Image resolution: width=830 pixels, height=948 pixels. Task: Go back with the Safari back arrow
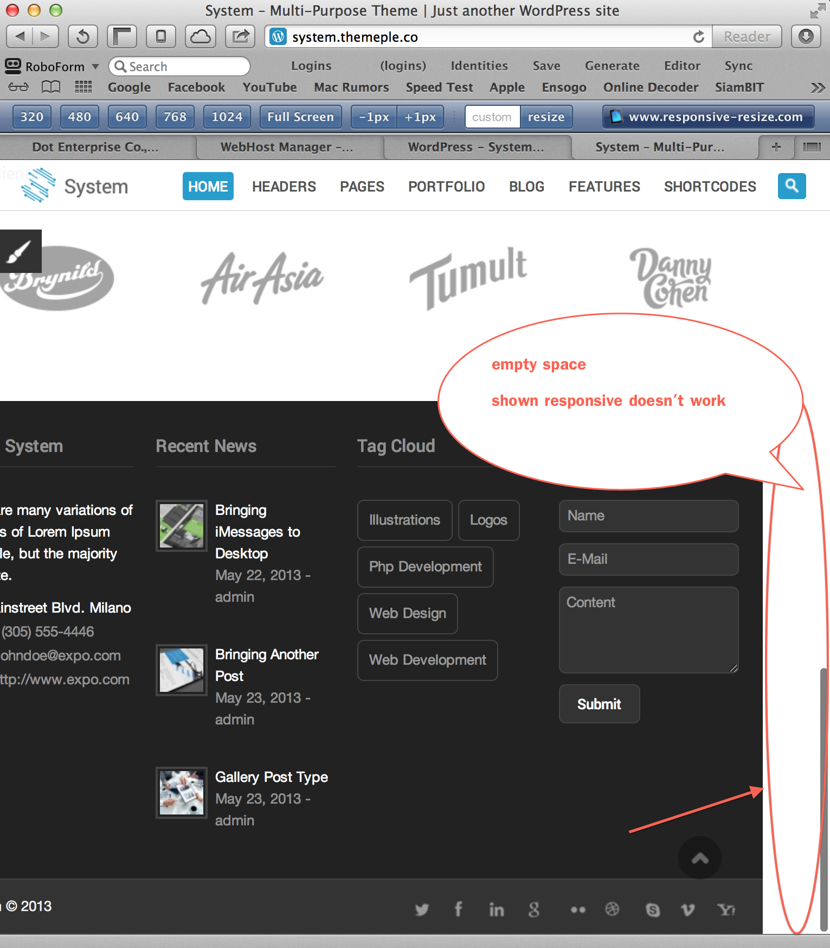[20, 36]
